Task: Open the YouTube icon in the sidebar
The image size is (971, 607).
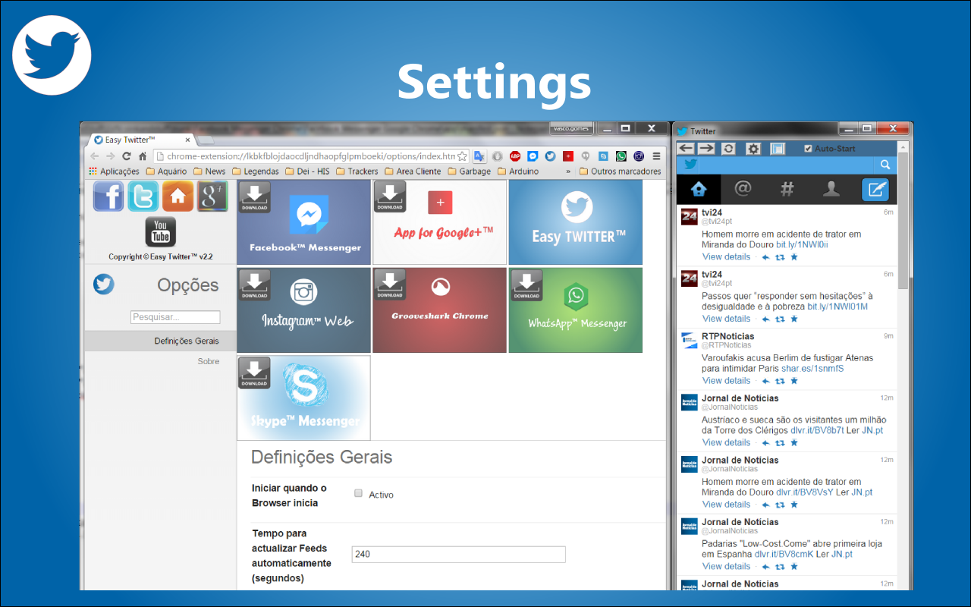Action: [161, 232]
